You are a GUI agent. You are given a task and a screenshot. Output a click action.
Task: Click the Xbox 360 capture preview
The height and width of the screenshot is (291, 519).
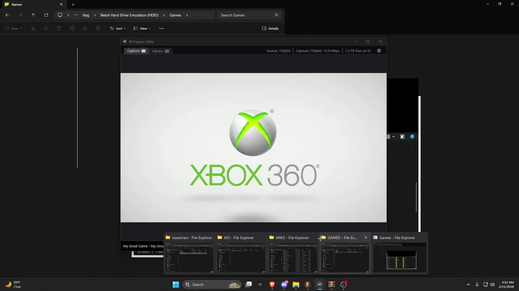coord(253,148)
